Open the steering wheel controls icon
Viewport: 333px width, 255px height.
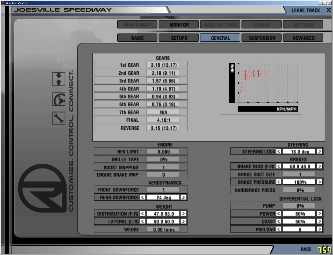click(59, 99)
